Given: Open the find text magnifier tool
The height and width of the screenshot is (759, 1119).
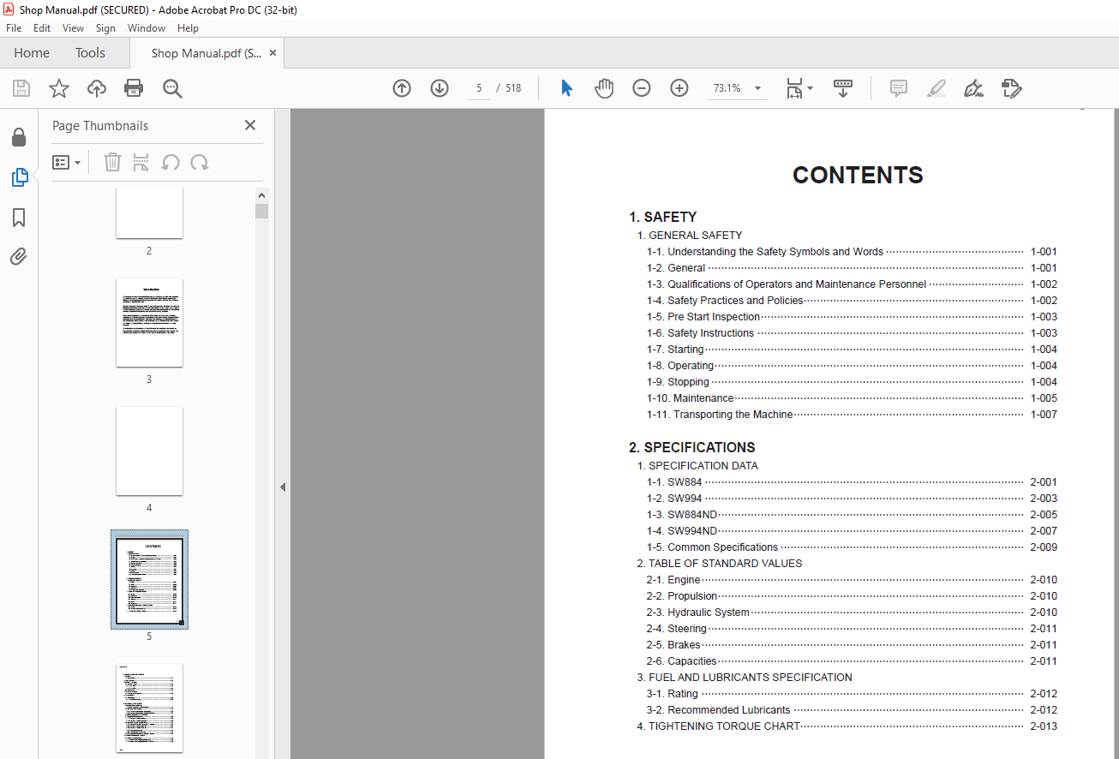Looking at the screenshot, I should coord(173,88).
